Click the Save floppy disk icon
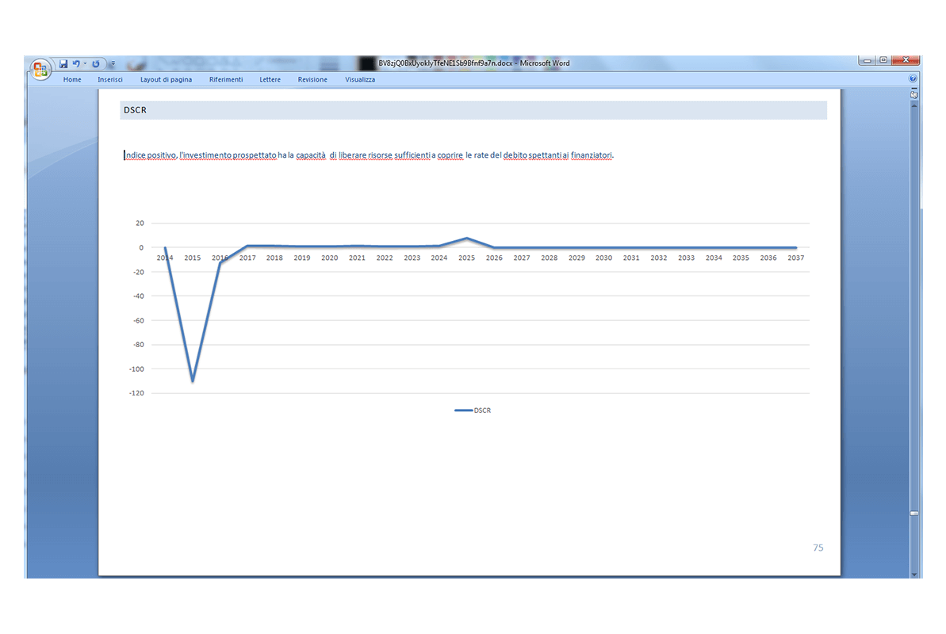Viewport: 946px width, 634px height. click(x=63, y=63)
